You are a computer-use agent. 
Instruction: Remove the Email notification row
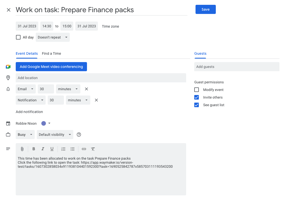click(86, 89)
